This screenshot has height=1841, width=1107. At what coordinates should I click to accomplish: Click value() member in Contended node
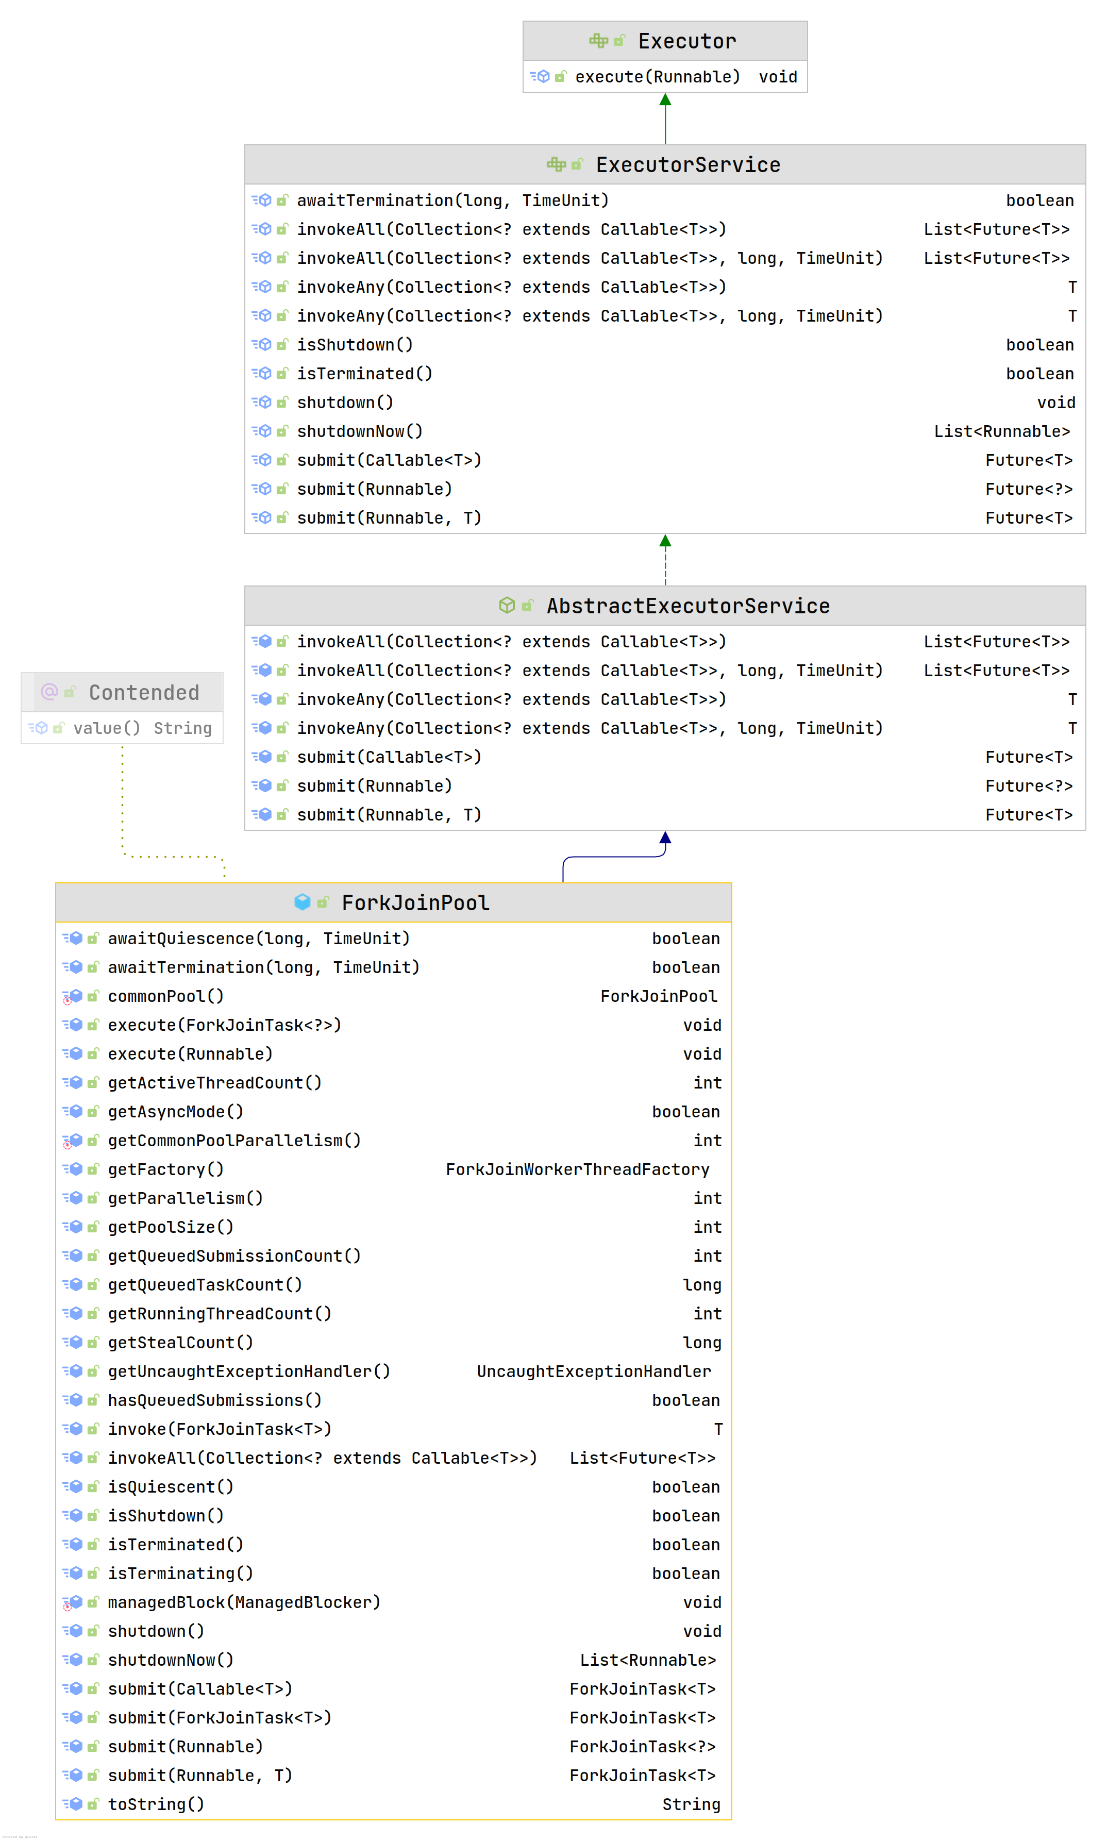point(106,728)
